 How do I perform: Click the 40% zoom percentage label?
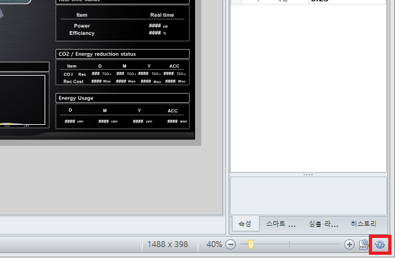(214, 244)
